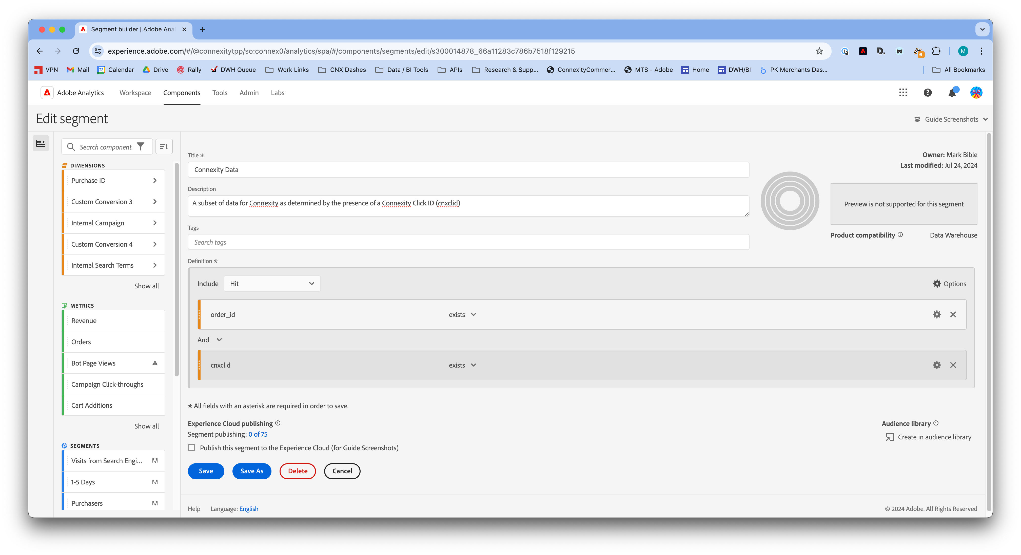
Task: Check Publish this segment to Experience Cloud
Action: 192,447
